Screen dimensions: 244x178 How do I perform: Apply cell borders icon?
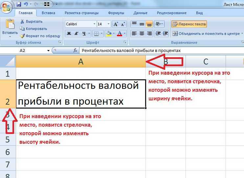pyautogui.click(x=96, y=34)
